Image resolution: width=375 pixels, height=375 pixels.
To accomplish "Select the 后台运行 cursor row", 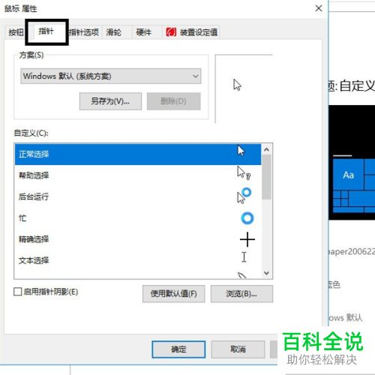I will pyautogui.click(x=138, y=196).
